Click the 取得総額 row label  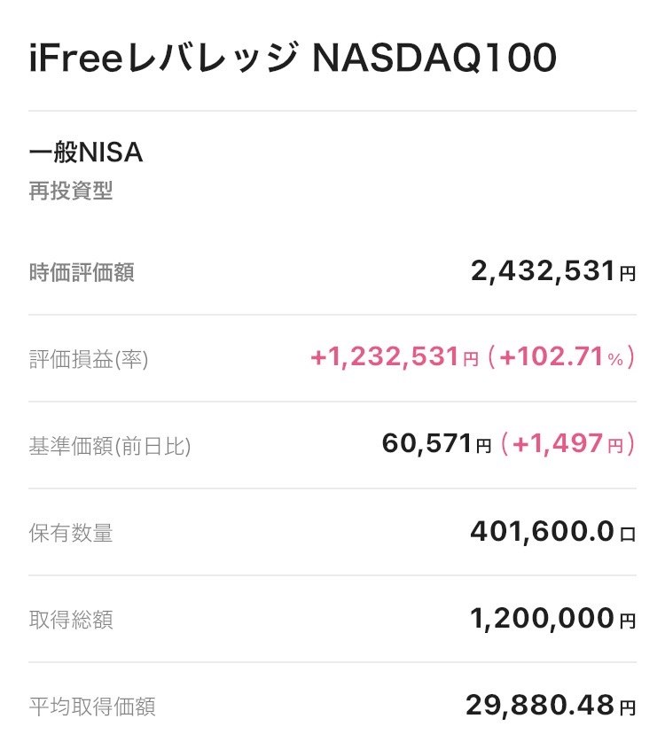71,620
